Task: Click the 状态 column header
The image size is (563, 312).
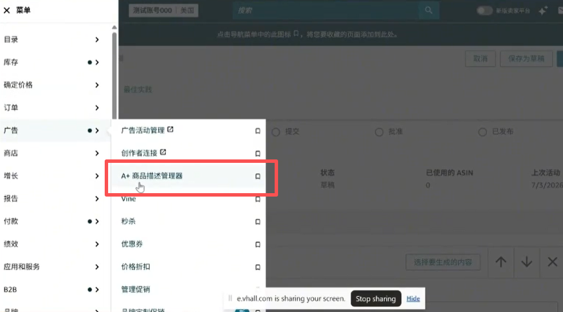Action: (327, 173)
